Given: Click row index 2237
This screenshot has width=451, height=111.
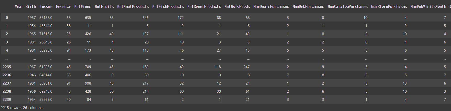Looking at the screenshot, I should 7,83.
